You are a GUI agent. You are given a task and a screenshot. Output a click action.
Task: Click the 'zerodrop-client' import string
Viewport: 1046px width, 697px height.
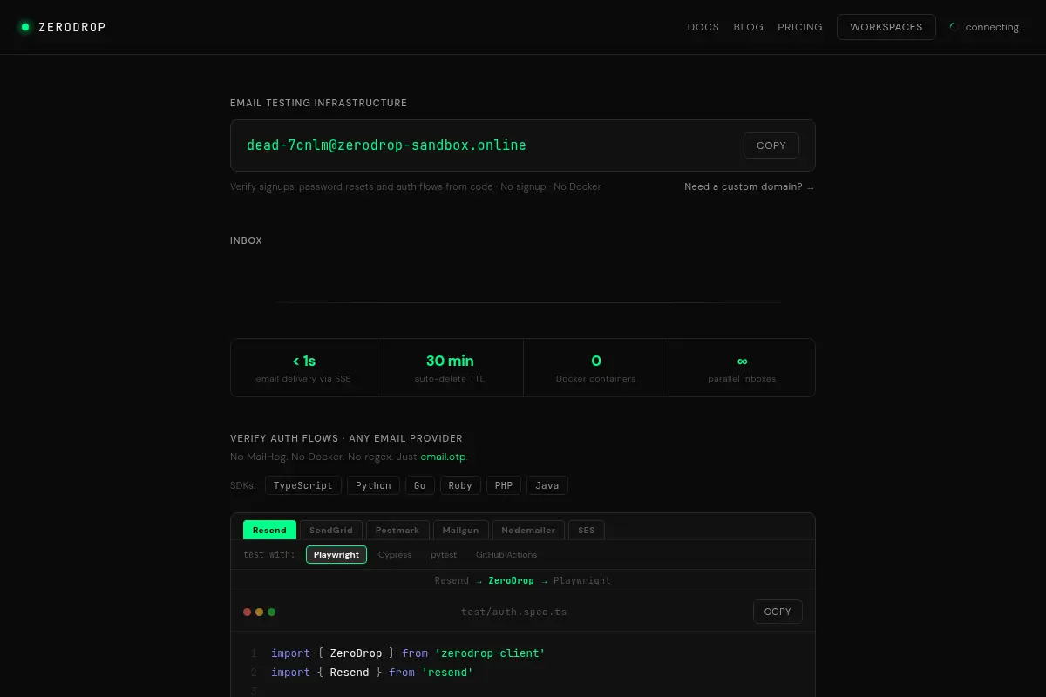(x=490, y=653)
